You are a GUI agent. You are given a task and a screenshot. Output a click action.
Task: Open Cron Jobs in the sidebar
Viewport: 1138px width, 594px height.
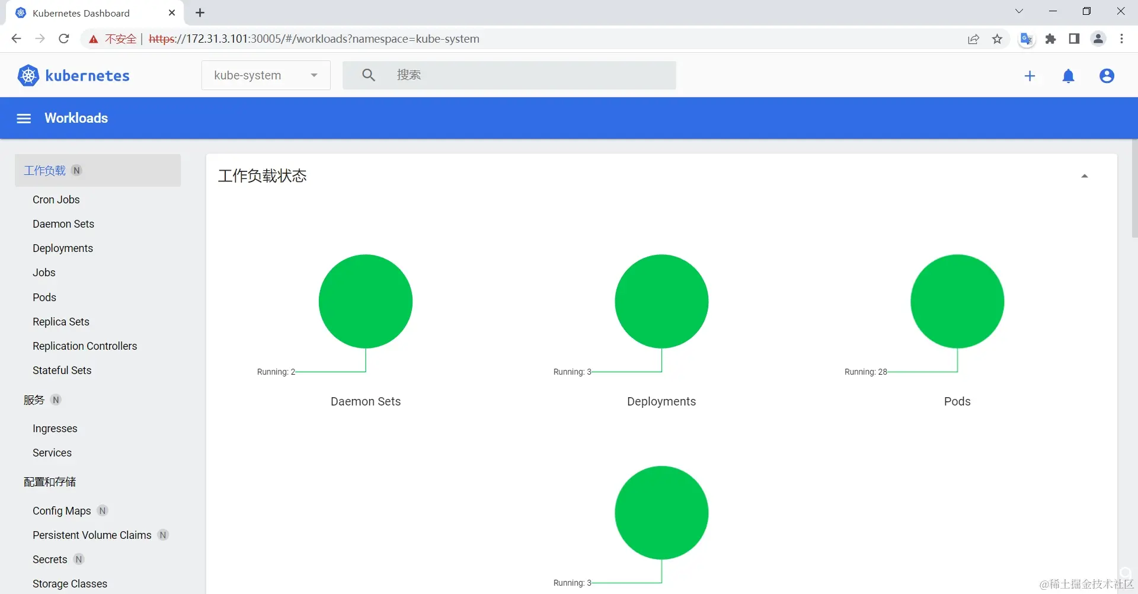(56, 200)
